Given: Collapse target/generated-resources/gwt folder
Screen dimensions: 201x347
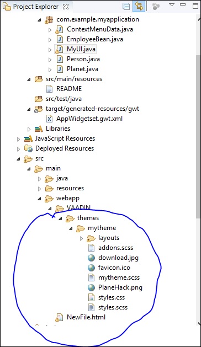Looking at the screenshot, I should click(29, 109).
